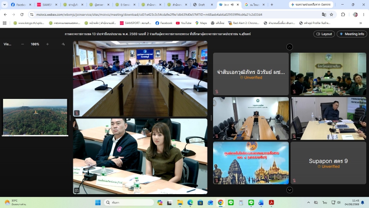
Task: Click the Webex address bar URL
Action: coord(149,15)
